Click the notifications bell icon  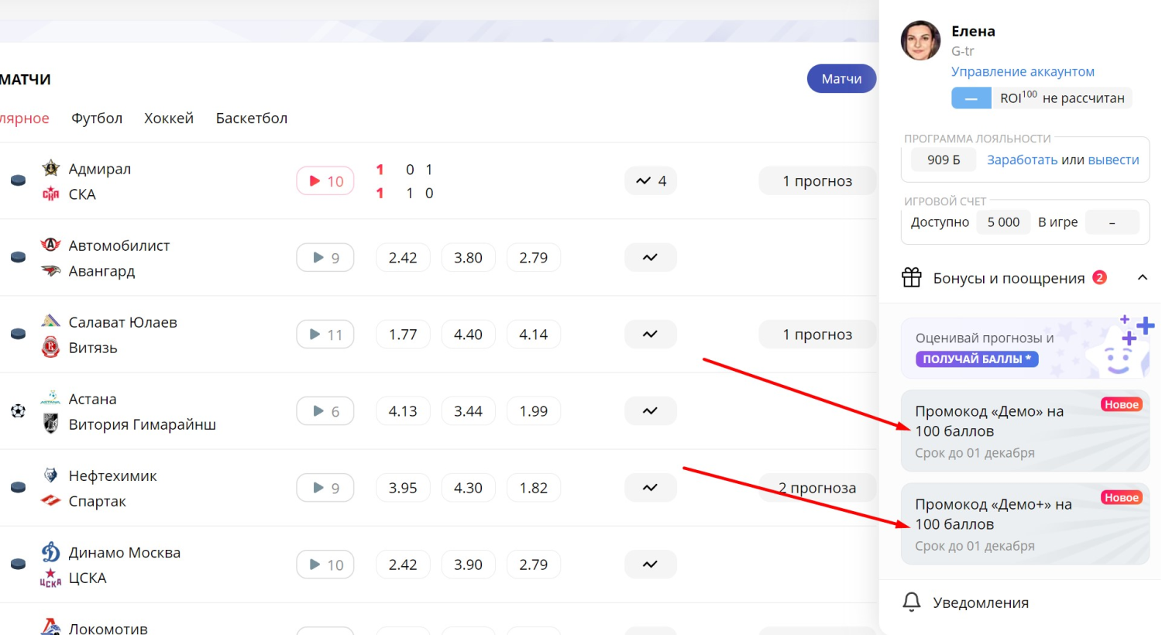point(912,602)
